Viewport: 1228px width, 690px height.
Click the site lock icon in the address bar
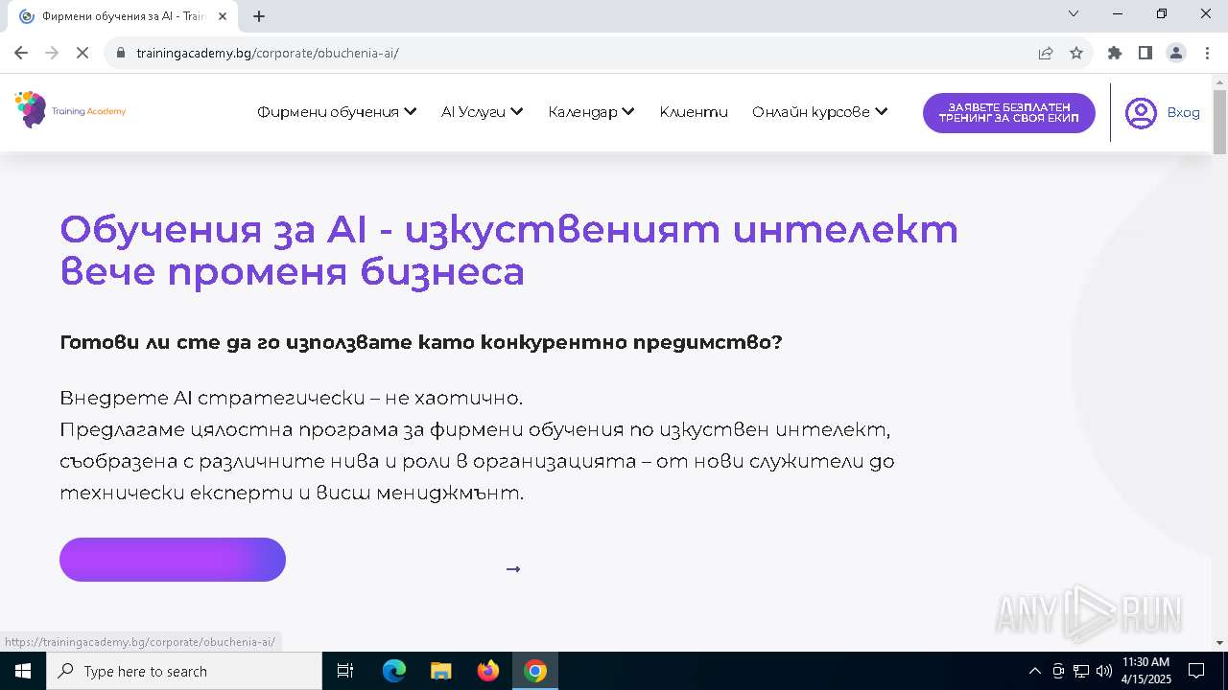coord(120,53)
